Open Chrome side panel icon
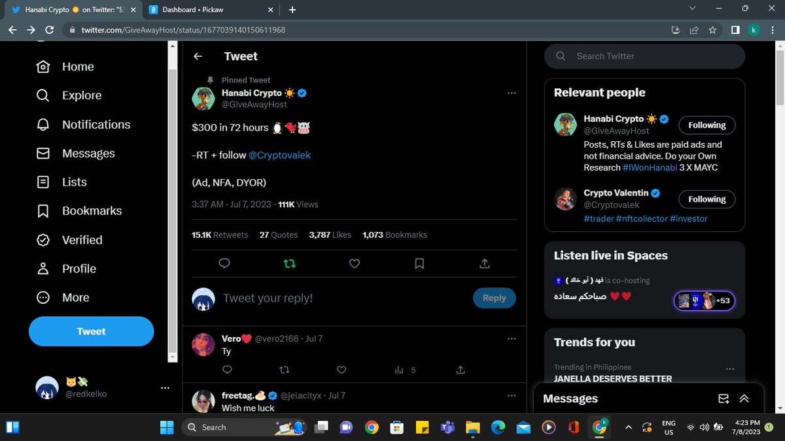Viewport: 785px width, 441px height. (735, 30)
